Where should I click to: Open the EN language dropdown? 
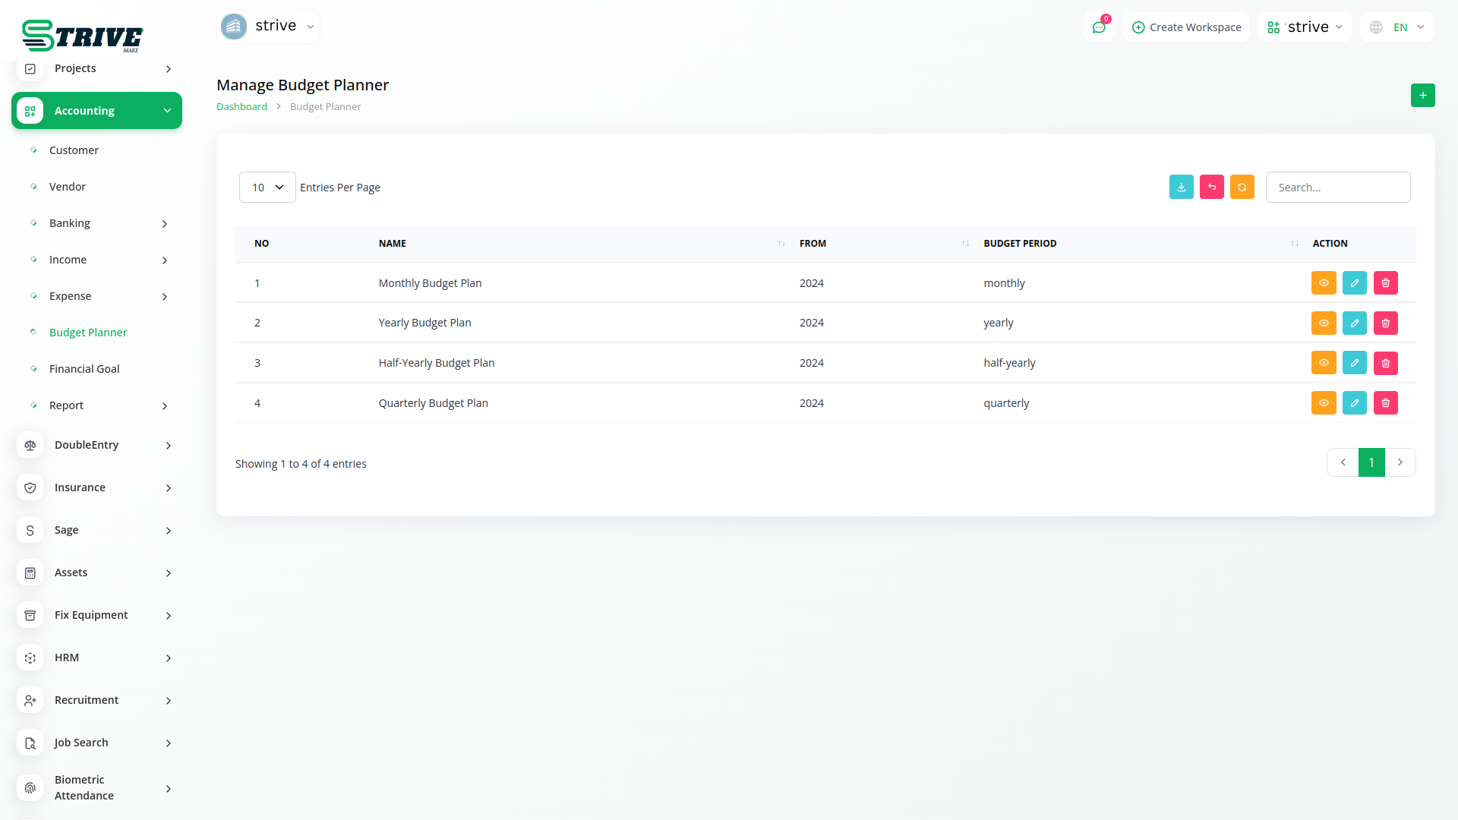[x=1398, y=27]
